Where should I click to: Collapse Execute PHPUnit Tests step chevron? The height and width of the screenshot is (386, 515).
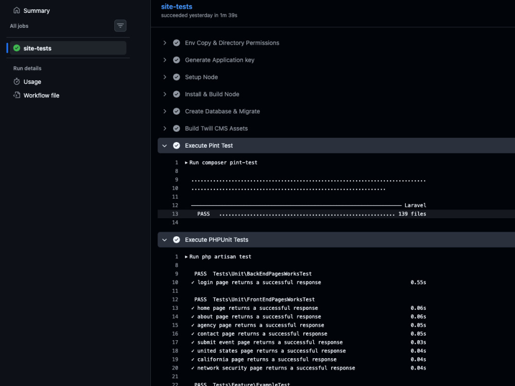click(x=165, y=240)
